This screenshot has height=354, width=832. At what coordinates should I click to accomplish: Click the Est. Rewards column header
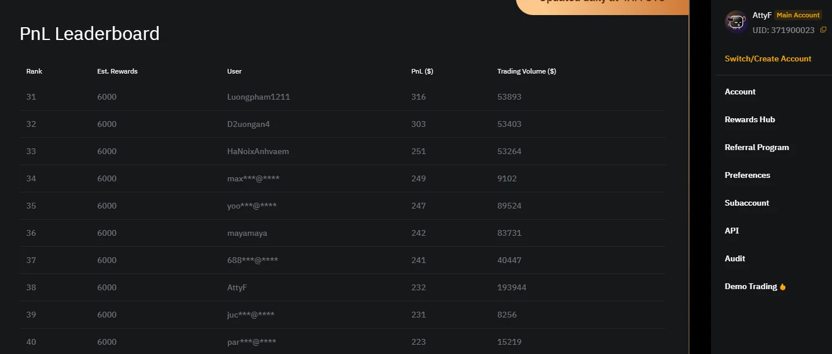(117, 71)
